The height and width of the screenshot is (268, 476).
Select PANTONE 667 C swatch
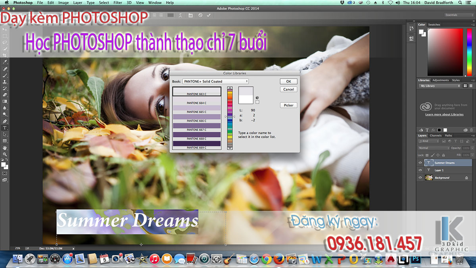[196, 127]
